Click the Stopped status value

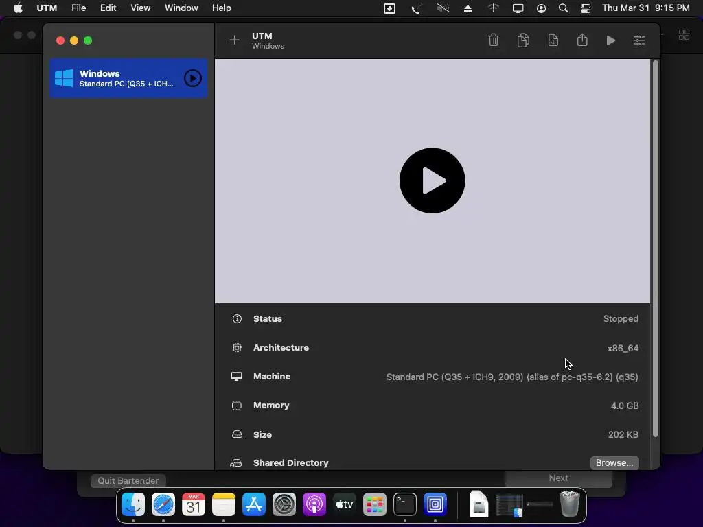(621, 318)
